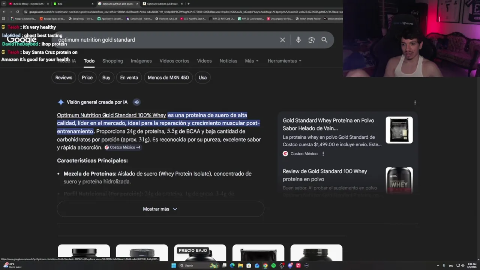Image resolution: width=480 pixels, height=270 pixels.
Task: Apply the Price filter chip
Action: (87, 78)
